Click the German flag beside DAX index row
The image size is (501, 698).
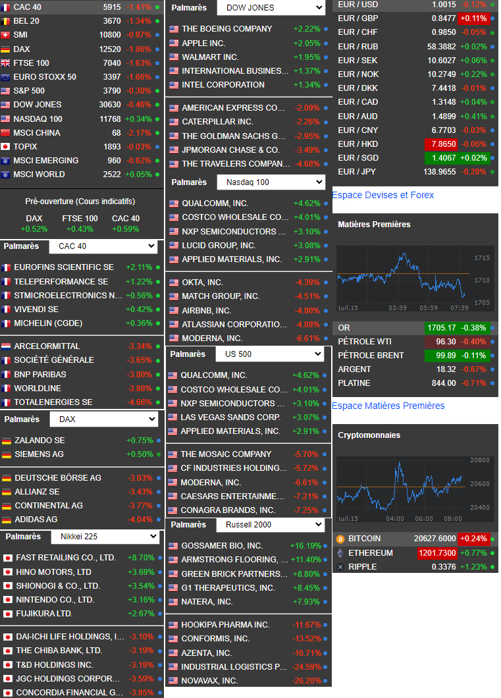[5, 49]
